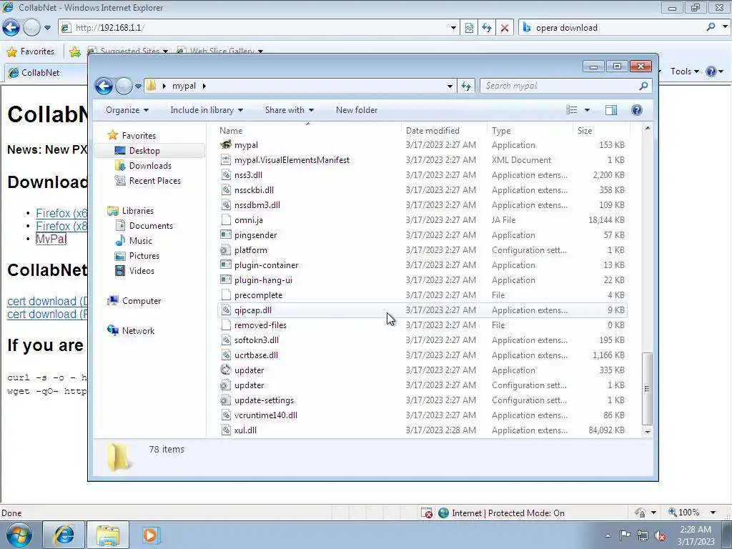Click the IE help question mark icon

coord(711,71)
